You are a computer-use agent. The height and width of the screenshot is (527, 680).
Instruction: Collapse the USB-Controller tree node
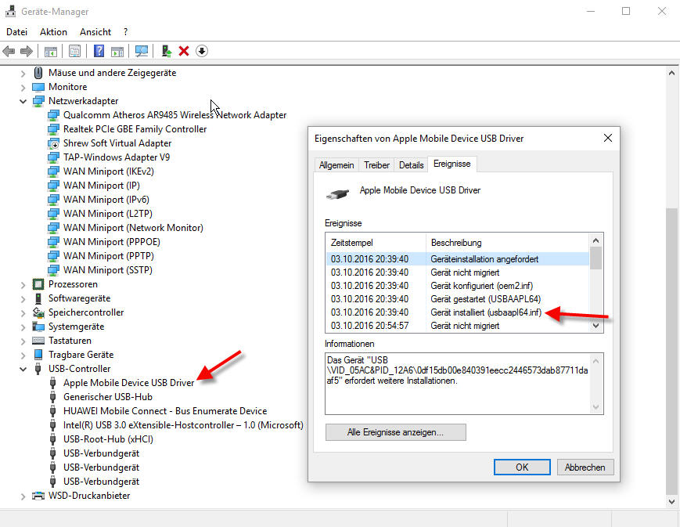pos(23,369)
